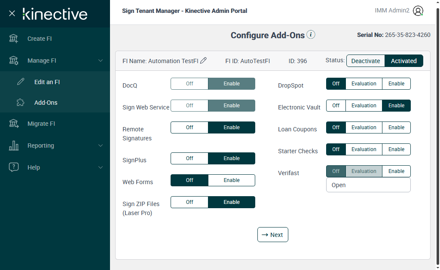Go to Migrate FI in sidebar

(x=41, y=124)
